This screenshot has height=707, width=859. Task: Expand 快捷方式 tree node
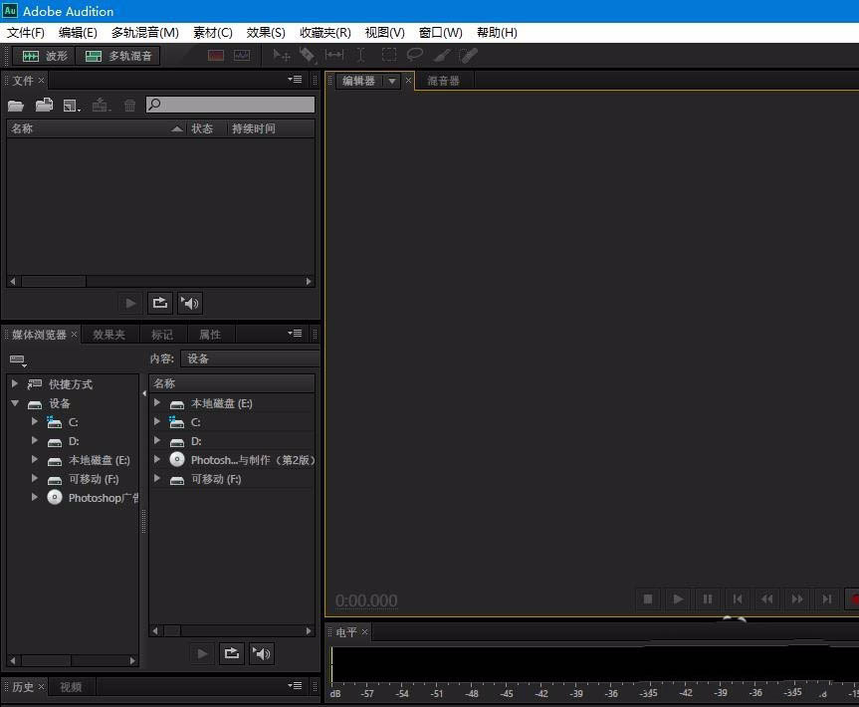[15, 383]
